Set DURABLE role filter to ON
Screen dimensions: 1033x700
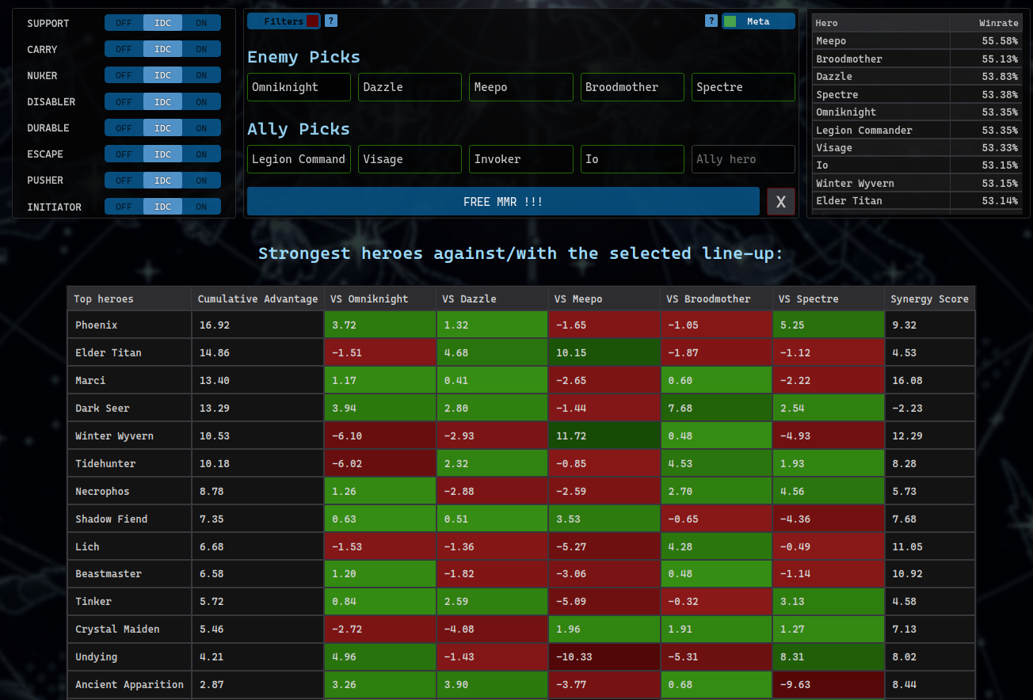[x=201, y=127]
